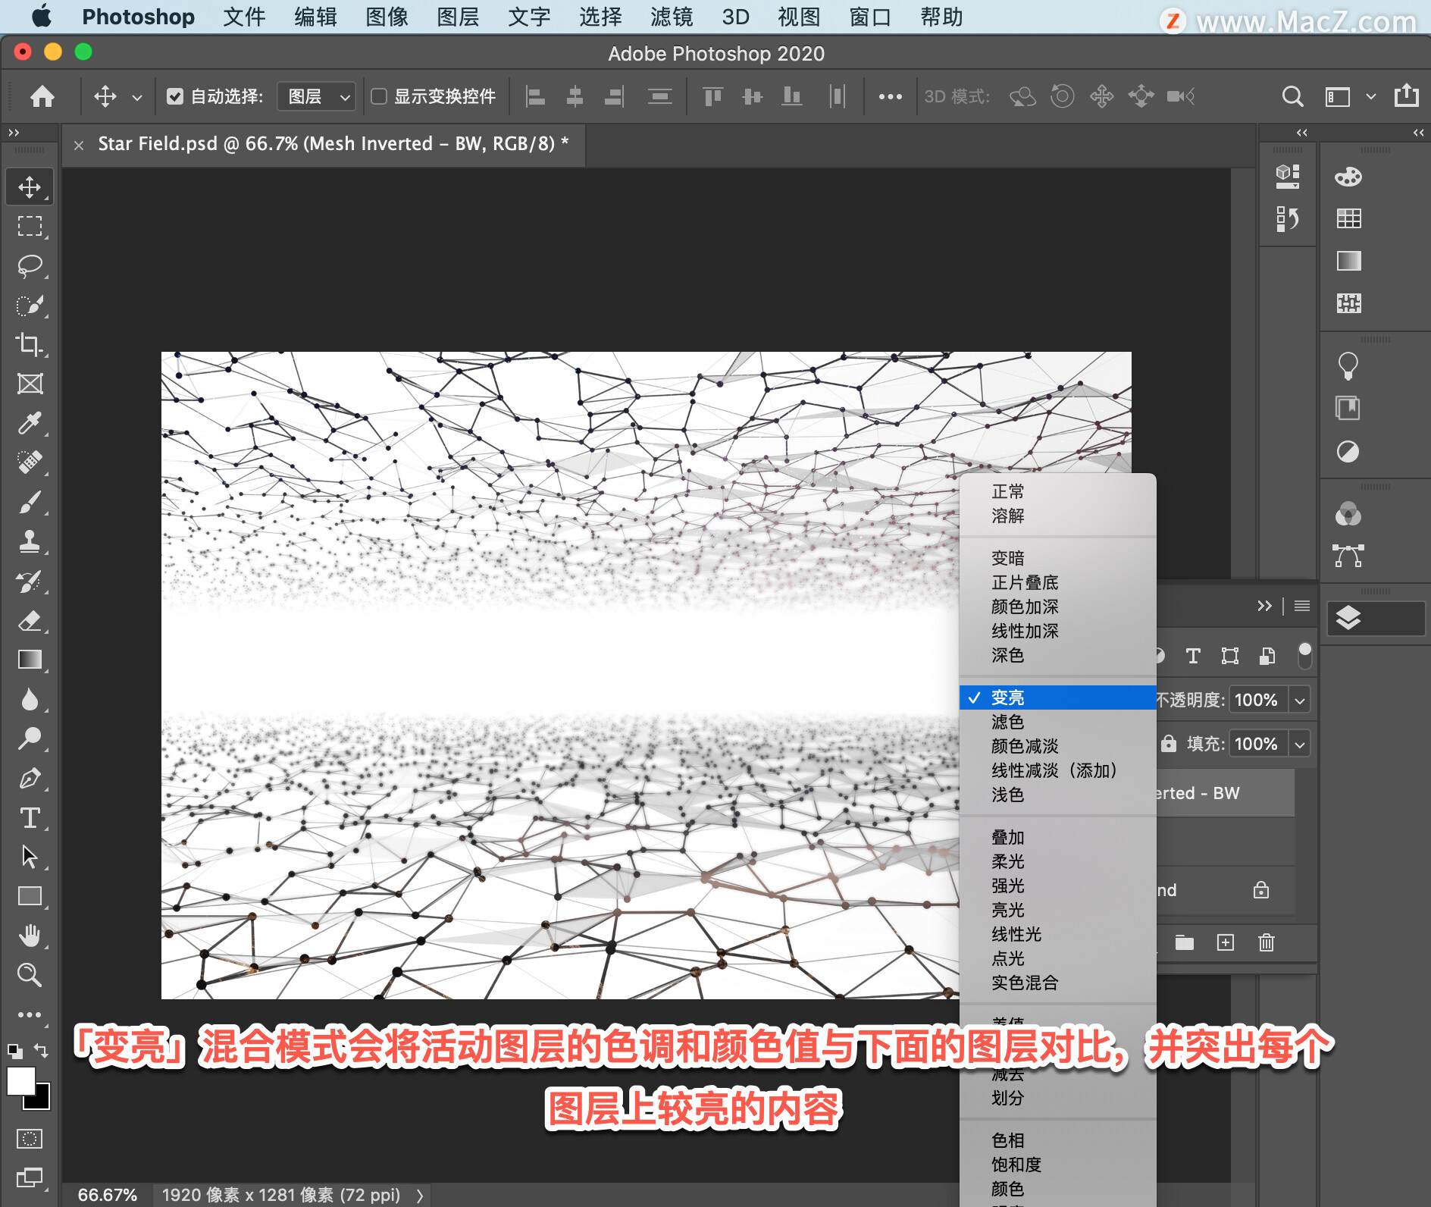Select the Hand tool
Viewport: 1431px width, 1207px height.
tap(30, 936)
